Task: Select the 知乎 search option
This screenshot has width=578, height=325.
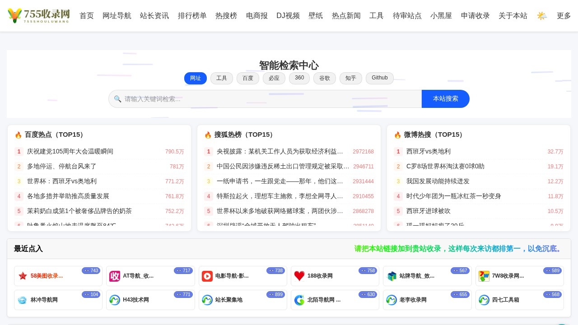Action: [x=351, y=78]
